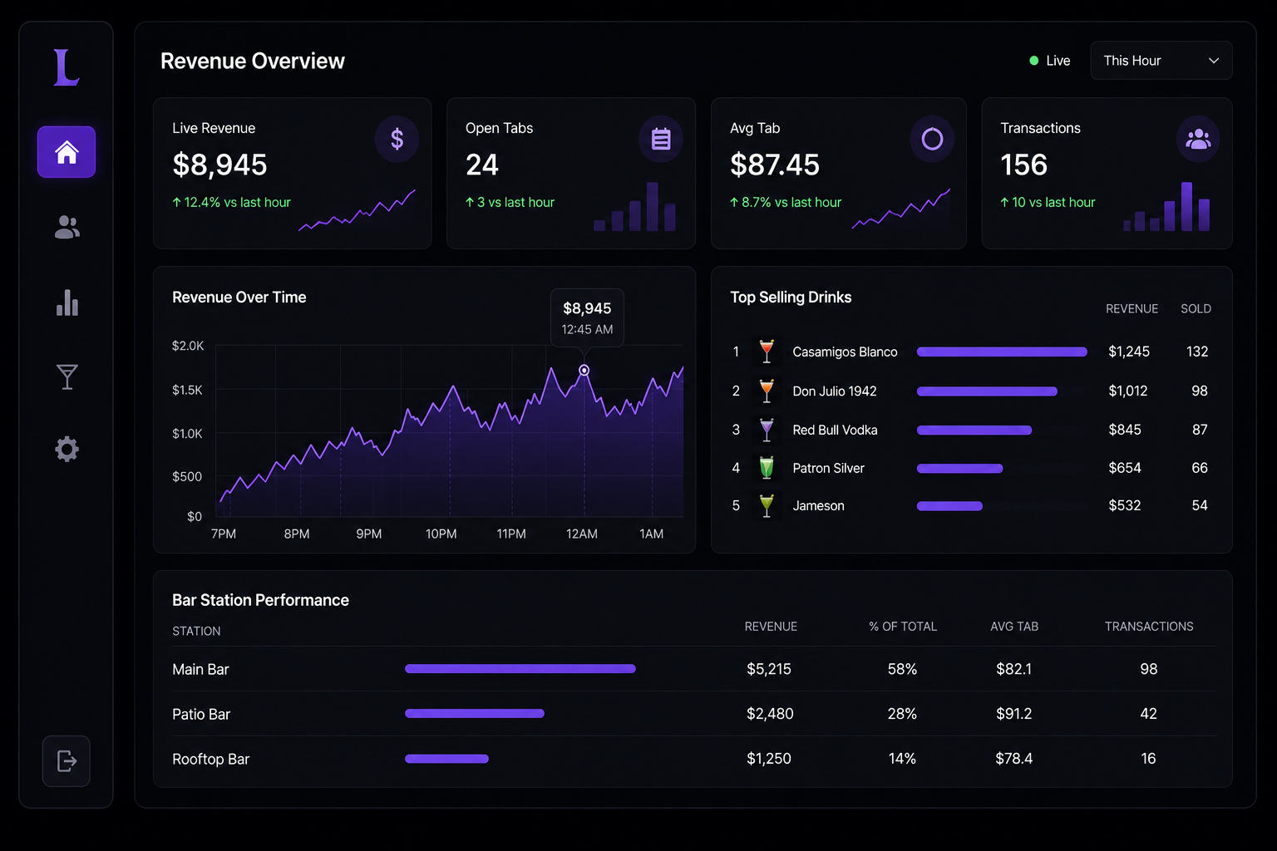Viewport: 1277px width, 851px height.
Task: Click the 8.7% vs last hour change
Action: [x=785, y=202]
